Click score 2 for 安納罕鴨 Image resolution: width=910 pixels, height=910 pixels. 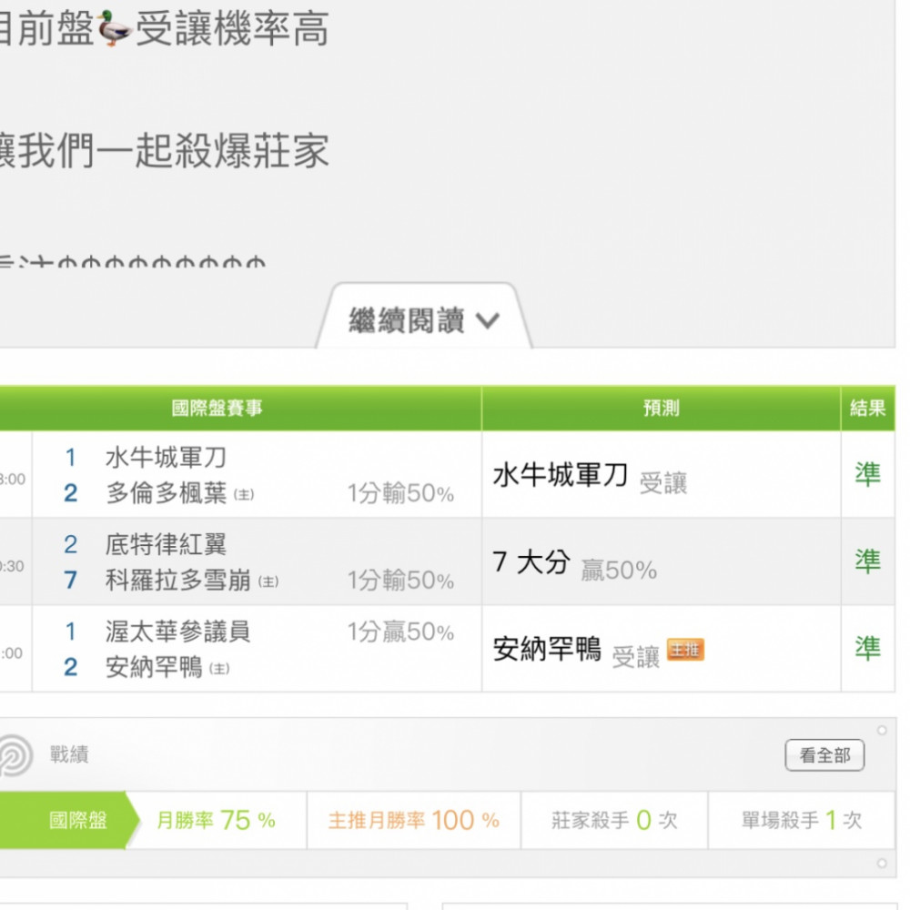(70, 667)
